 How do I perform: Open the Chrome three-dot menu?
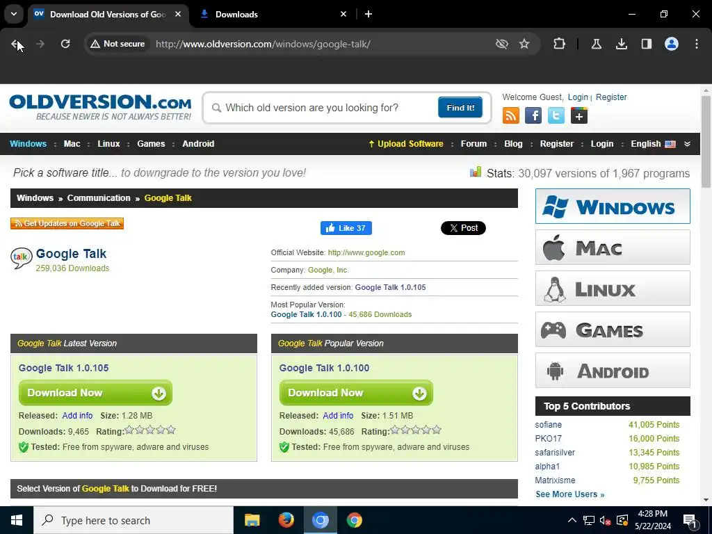click(697, 44)
